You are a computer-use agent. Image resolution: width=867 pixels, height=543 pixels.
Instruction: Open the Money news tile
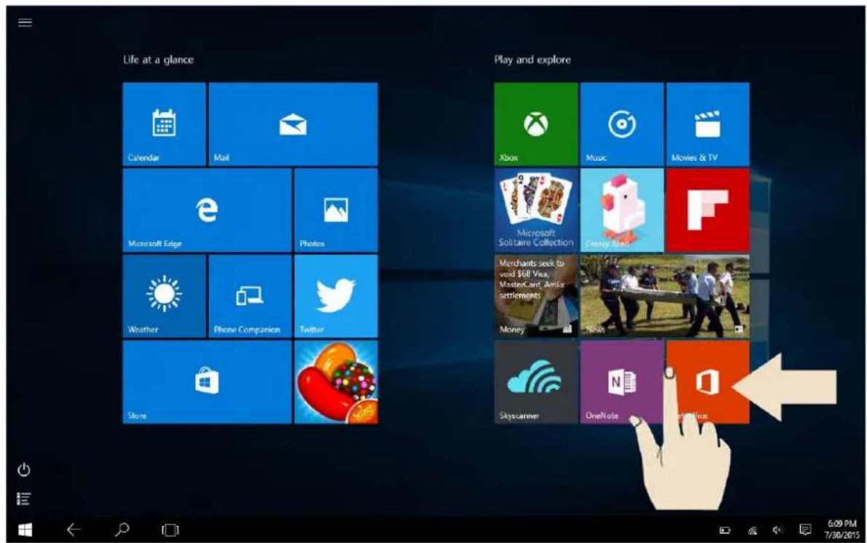[535, 296]
